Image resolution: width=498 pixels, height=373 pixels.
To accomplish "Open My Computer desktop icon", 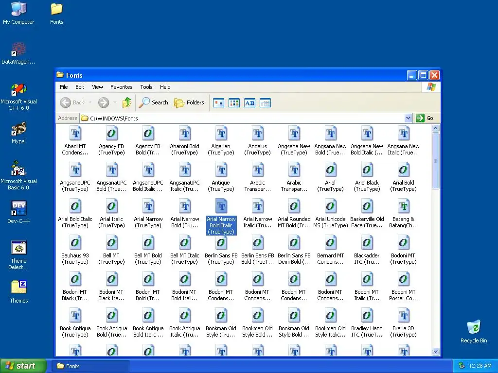I will (x=18, y=13).
